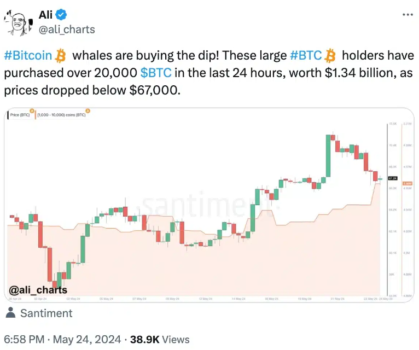Click the black 67.2K price marker on axis
The width and height of the screenshot is (419, 350).
[x=393, y=178]
